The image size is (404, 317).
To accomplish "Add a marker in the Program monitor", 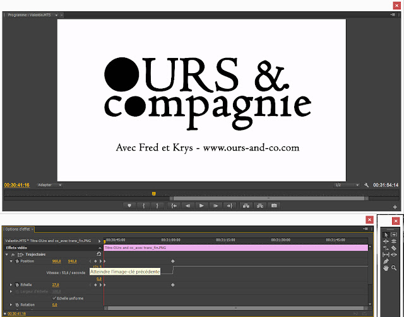I will pyautogui.click(x=129, y=205).
